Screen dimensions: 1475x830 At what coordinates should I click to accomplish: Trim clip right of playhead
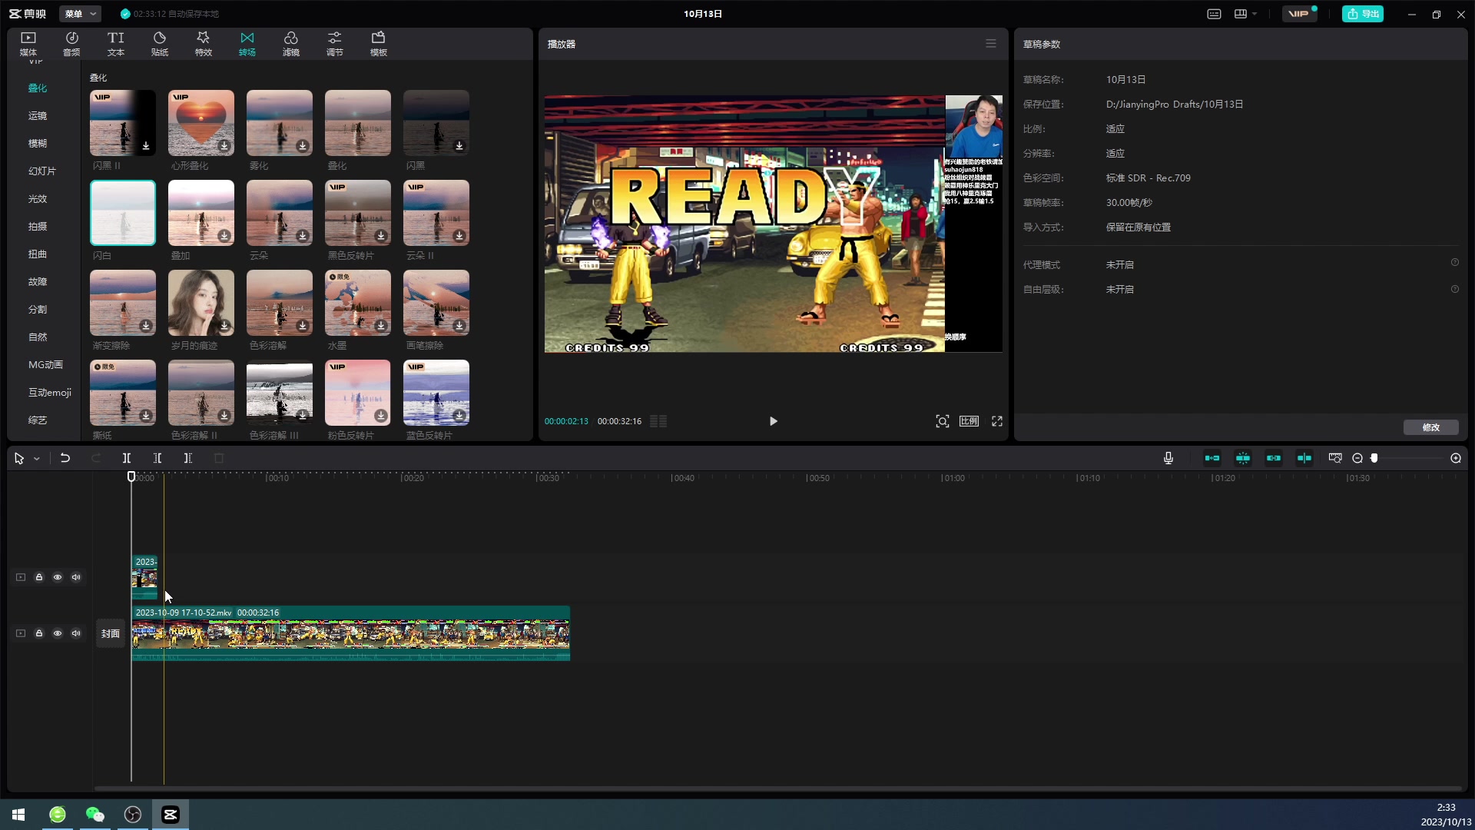(188, 458)
